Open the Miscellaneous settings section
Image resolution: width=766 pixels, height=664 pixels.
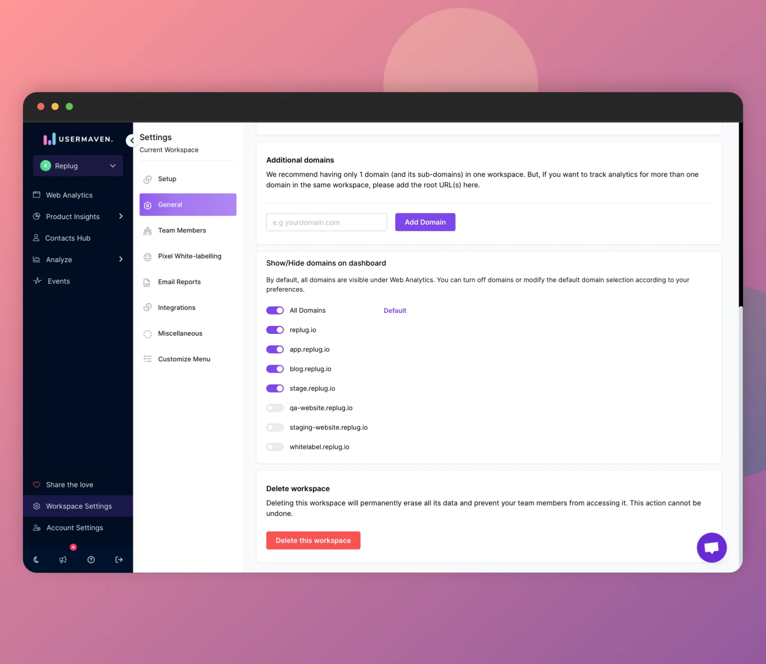(x=188, y=333)
